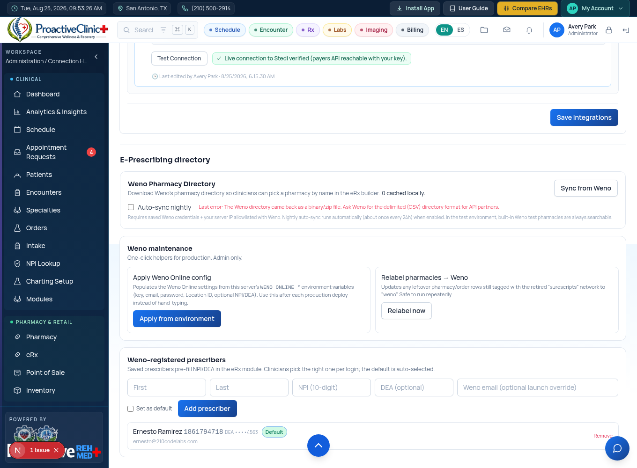Viewport: 637px width, 468px height.
Task: Click the Install App button
Action: (415, 8)
